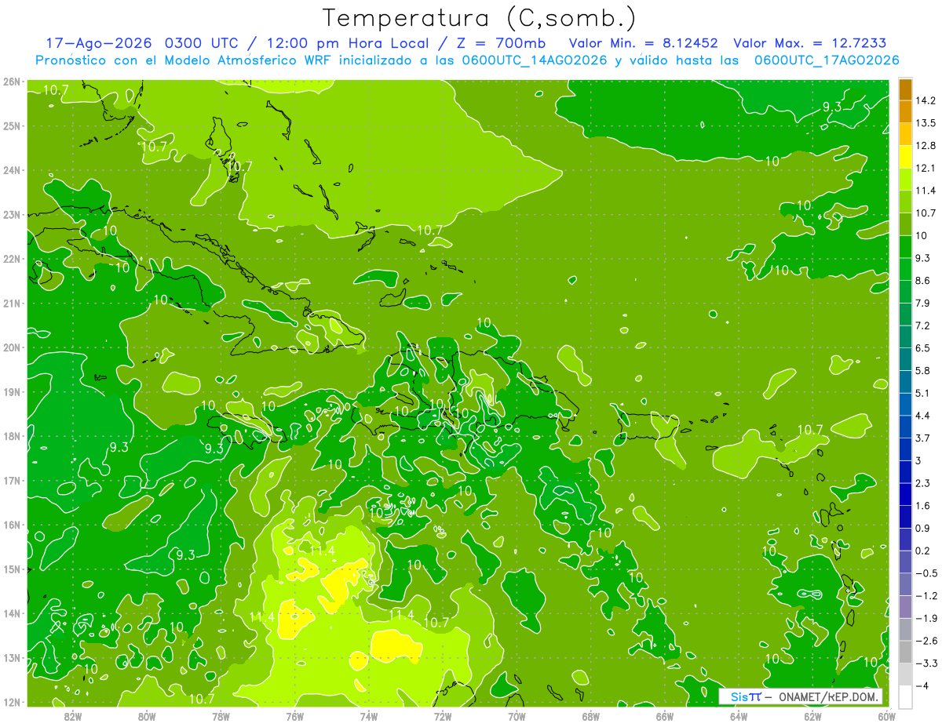Click the 72W longitude axis label
942x727 pixels.
(x=443, y=716)
